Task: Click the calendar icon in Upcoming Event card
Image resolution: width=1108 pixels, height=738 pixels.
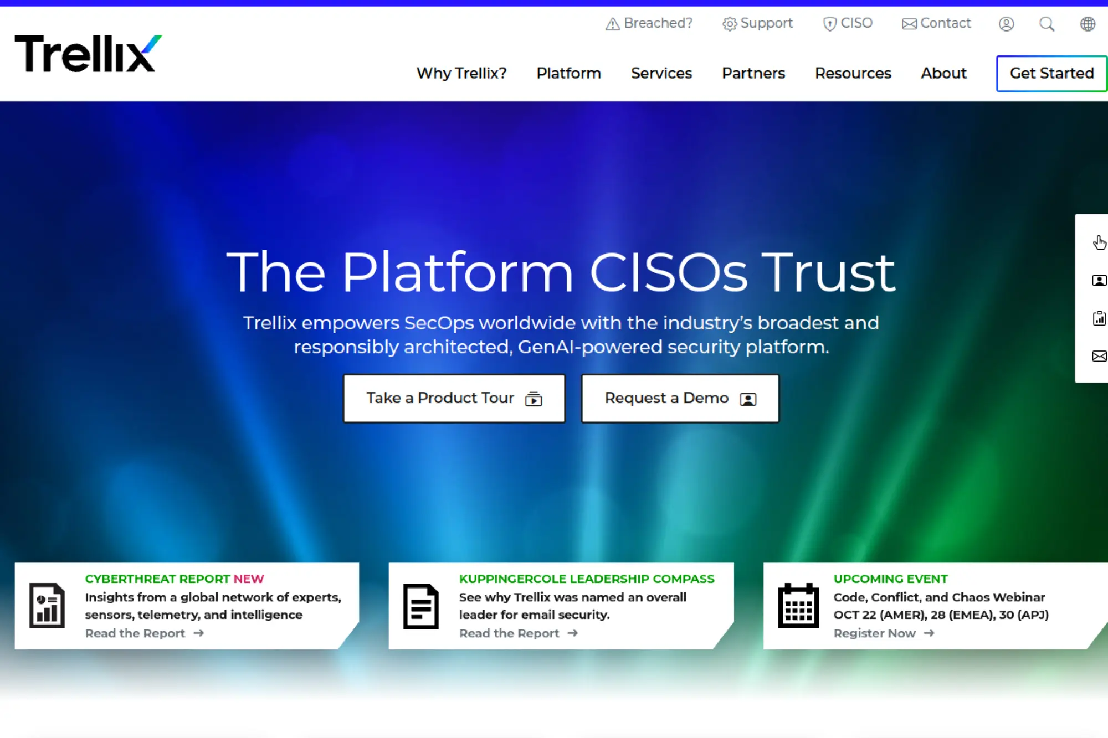Action: coord(798,606)
